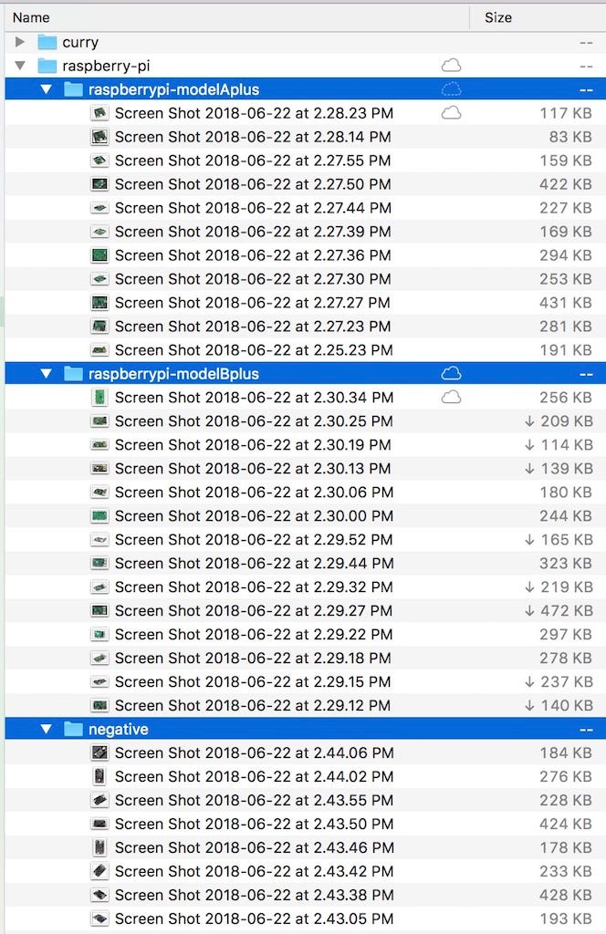Select the curry folder icon
The height and width of the screenshot is (934, 606).
point(47,42)
